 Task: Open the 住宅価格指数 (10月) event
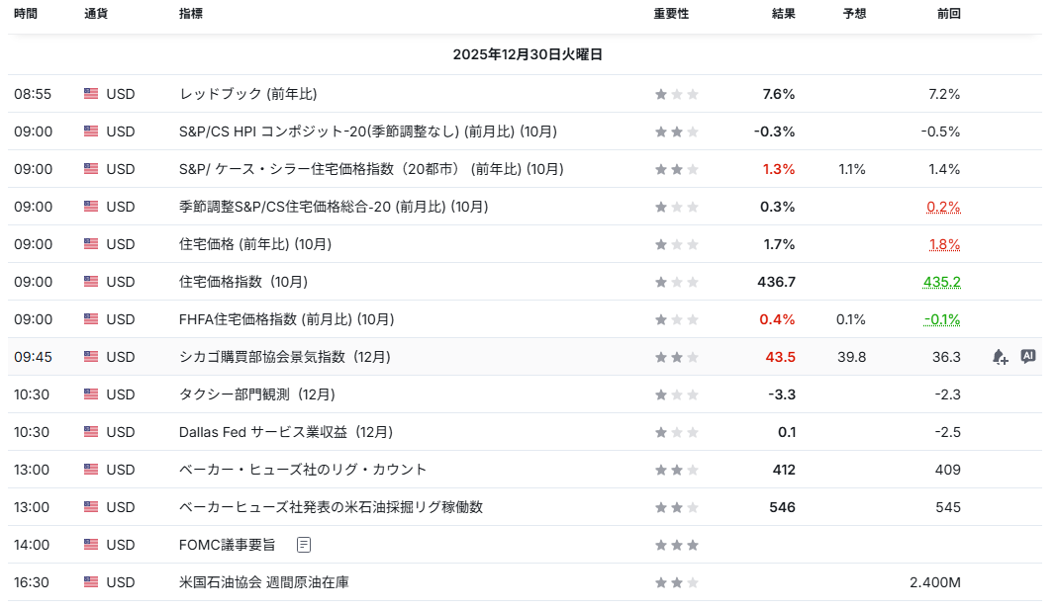(243, 282)
